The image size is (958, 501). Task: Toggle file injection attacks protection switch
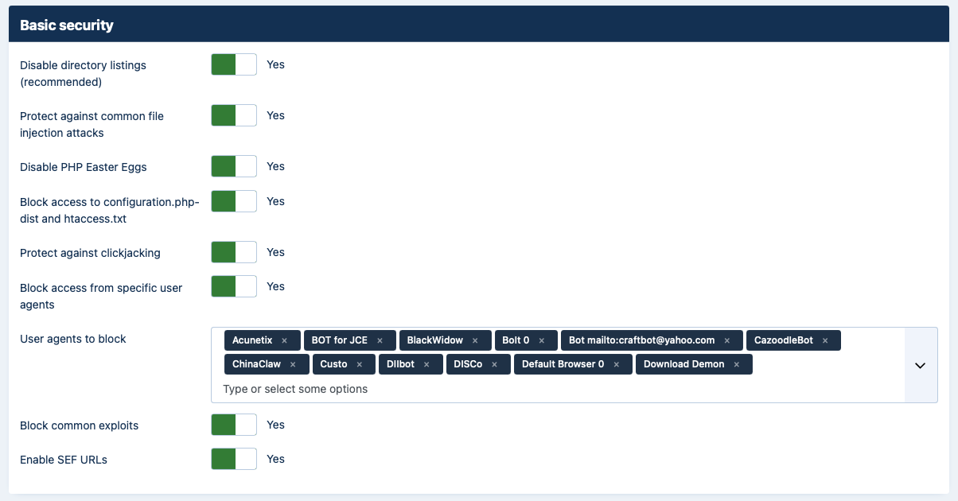point(234,115)
